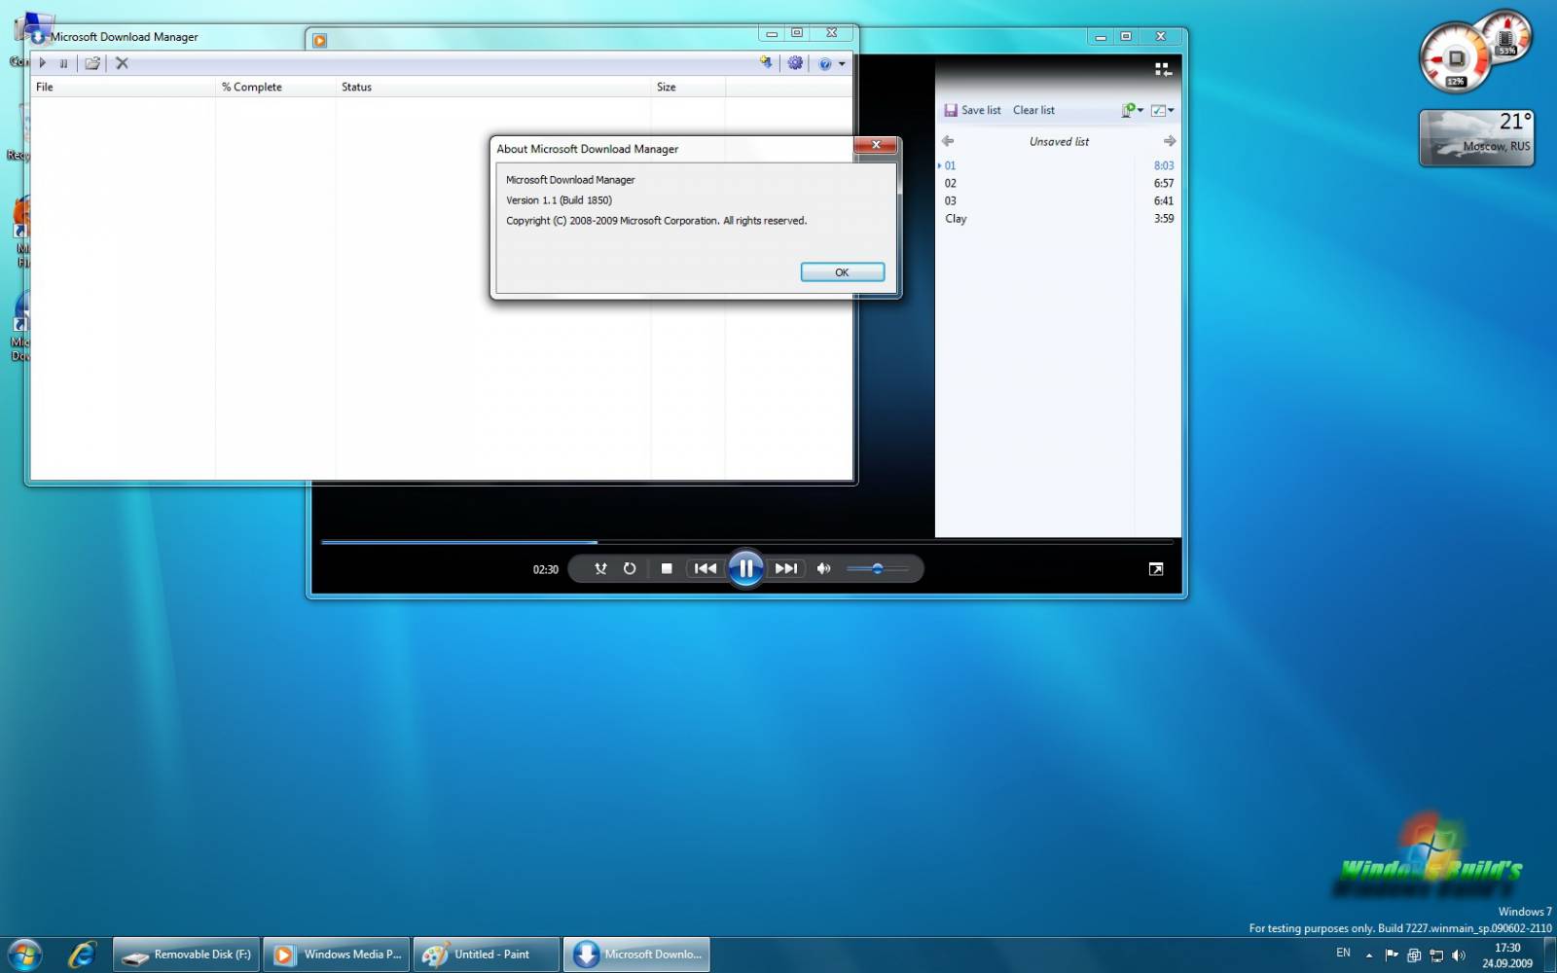Screen dimensions: 1557x973
Task: Select track 01 in the playlist
Action: click(951, 165)
